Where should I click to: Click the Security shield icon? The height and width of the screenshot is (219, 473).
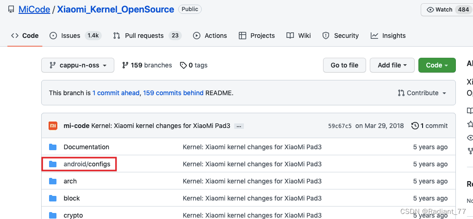(326, 36)
